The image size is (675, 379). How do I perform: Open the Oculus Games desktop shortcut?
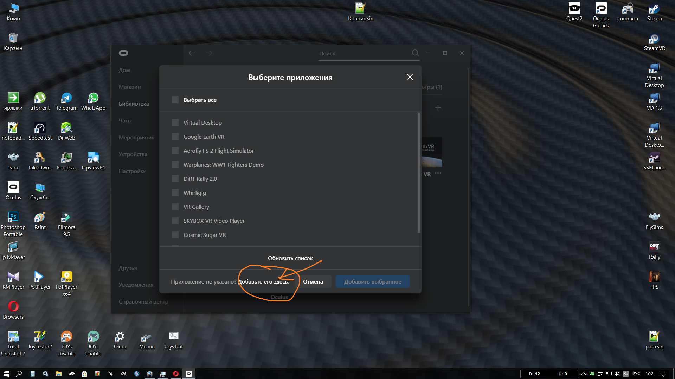(601, 15)
